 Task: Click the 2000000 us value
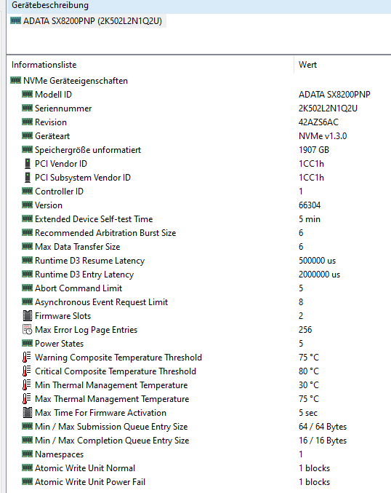click(x=320, y=275)
